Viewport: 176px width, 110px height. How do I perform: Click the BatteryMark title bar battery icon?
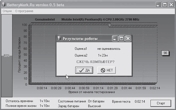coord(4,5)
